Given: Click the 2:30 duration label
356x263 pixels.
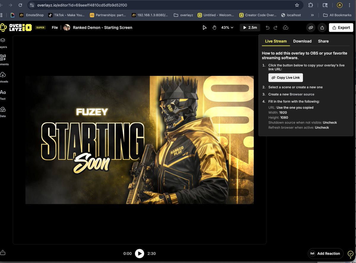Looking at the screenshot, I should (x=151, y=254).
